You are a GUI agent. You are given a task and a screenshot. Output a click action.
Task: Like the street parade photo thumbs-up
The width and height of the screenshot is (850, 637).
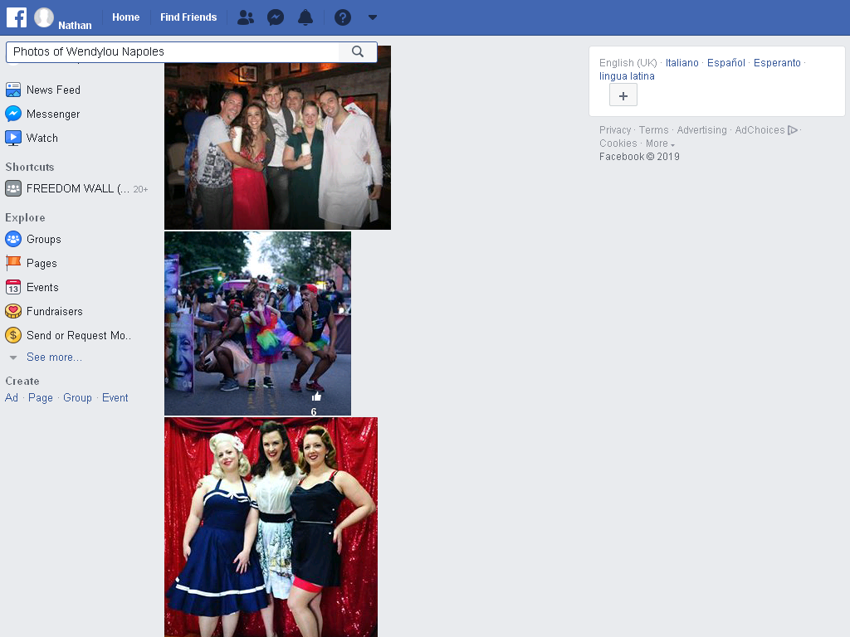316,396
